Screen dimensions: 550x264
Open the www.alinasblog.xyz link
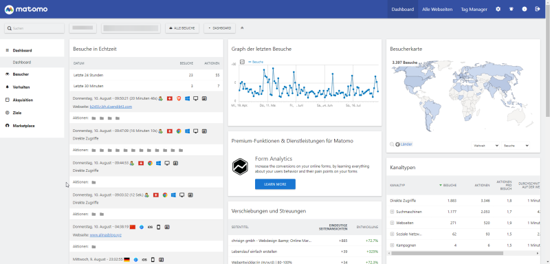(x=106, y=235)
